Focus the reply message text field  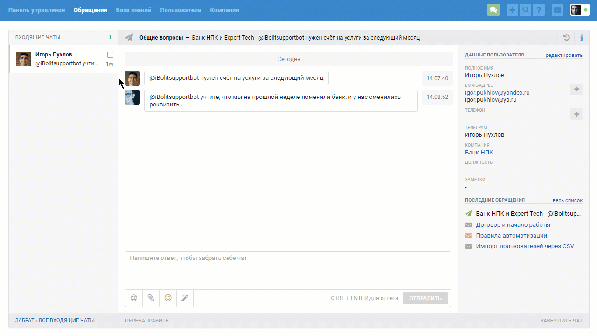pos(288,270)
